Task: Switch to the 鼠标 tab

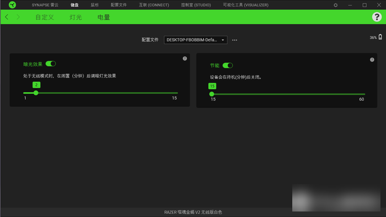Action: point(94,5)
